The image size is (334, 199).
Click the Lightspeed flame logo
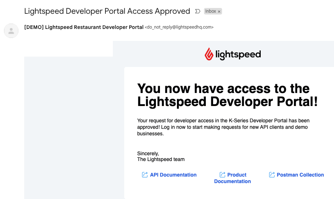pos(209,54)
